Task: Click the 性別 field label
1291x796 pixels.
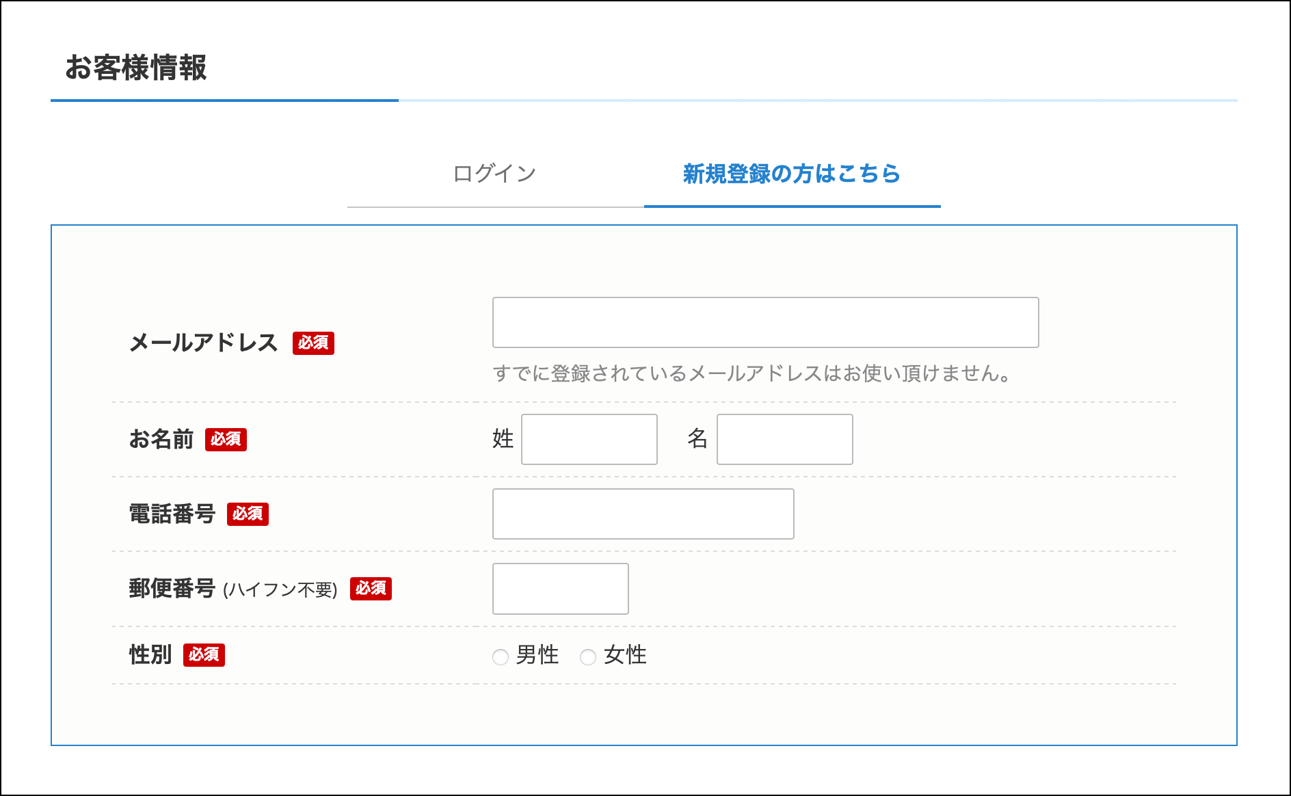Action: pyautogui.click(x=150, y=655)
